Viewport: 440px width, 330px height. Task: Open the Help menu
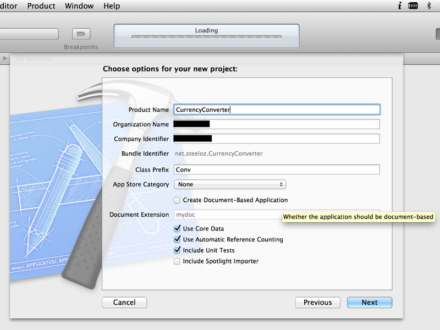(x=112, y=6)
